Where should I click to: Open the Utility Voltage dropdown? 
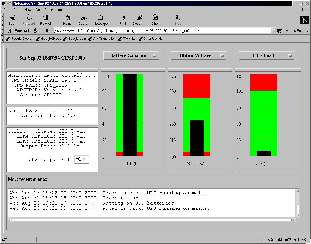point(198,55)
